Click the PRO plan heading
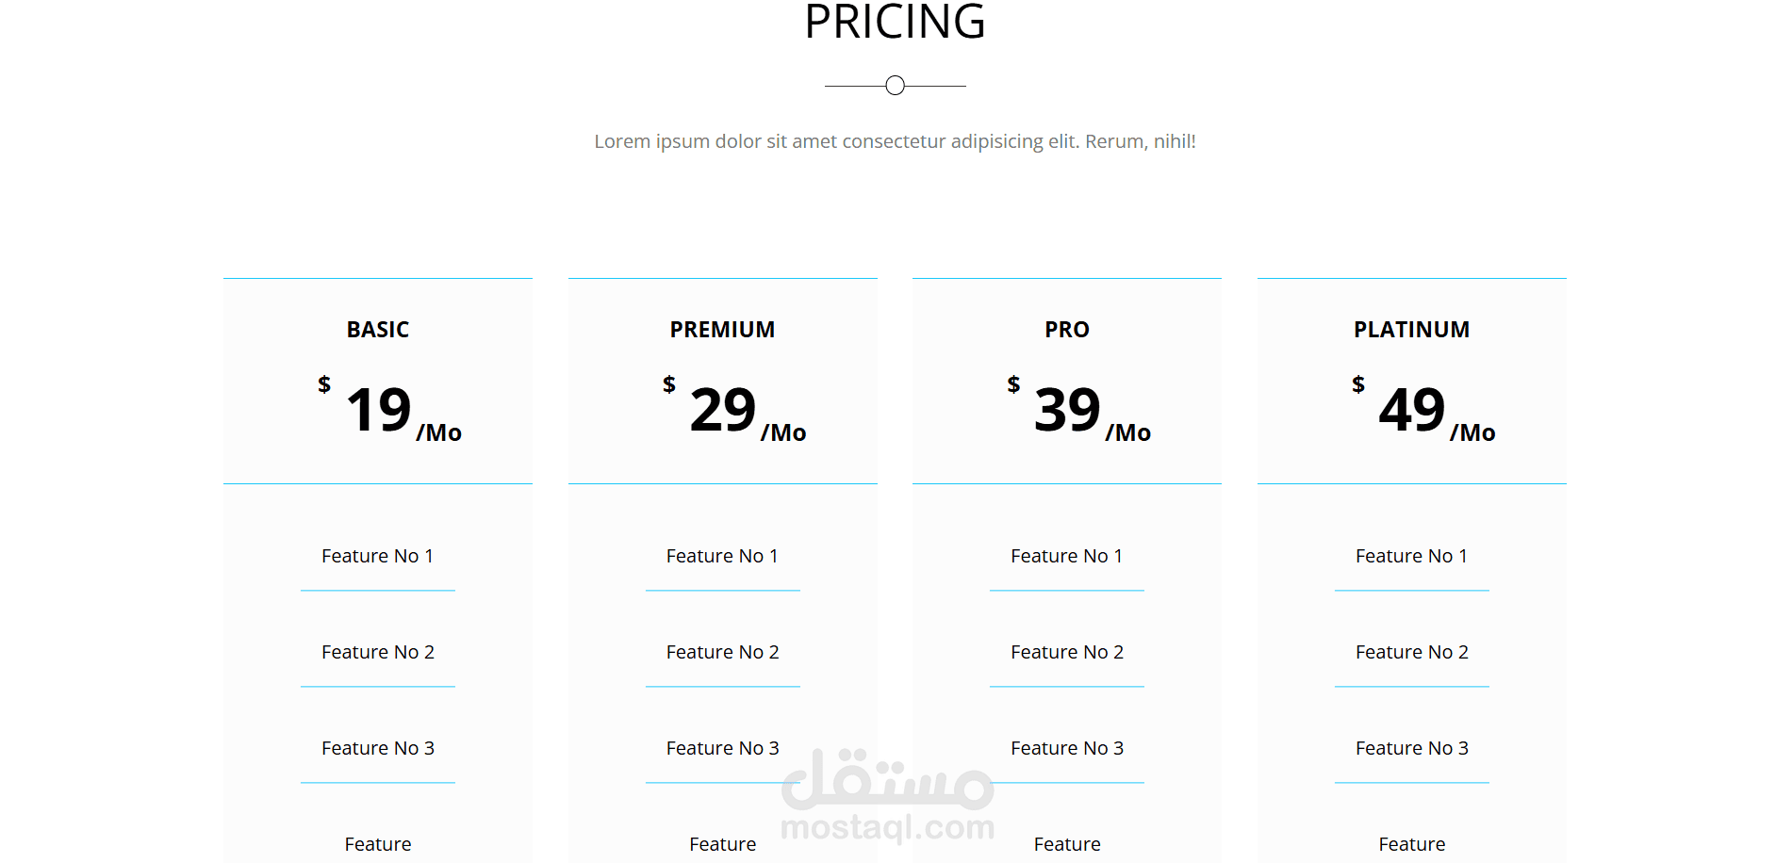The width and height of the screenshot is (1776, 863). pos(1066,330)
